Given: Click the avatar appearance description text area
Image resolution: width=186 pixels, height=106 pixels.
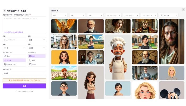Looking at the screenshot, I should [24, 25].
